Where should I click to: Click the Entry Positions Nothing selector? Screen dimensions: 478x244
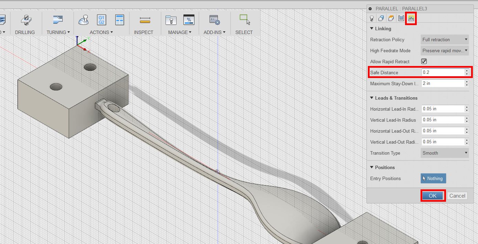pos(433,178)
